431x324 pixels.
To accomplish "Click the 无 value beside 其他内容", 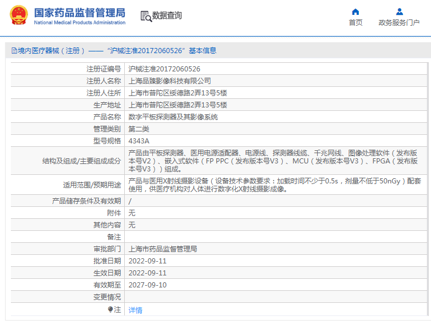I will coord(132,225).
